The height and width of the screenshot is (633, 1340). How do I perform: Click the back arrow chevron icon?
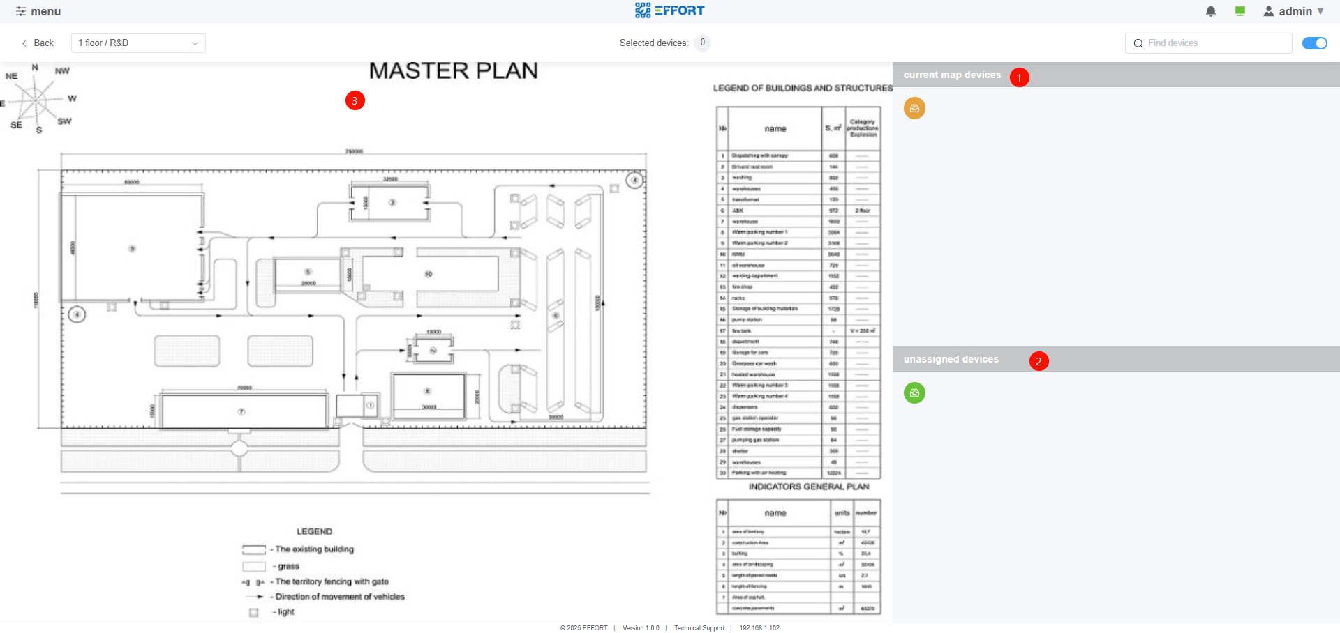coord(24,43)
